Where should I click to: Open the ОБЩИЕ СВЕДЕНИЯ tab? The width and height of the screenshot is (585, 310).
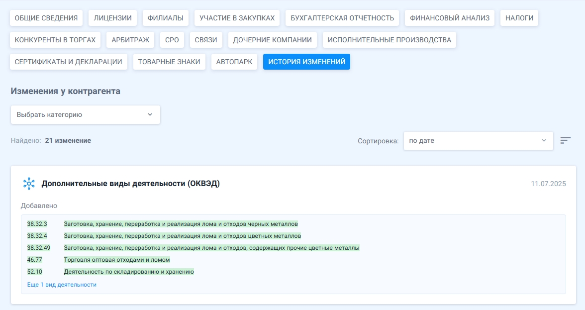[46, 18]
